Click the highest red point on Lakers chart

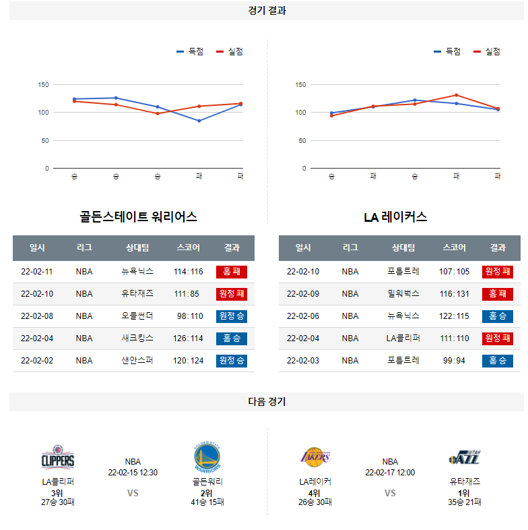point(457,95)
